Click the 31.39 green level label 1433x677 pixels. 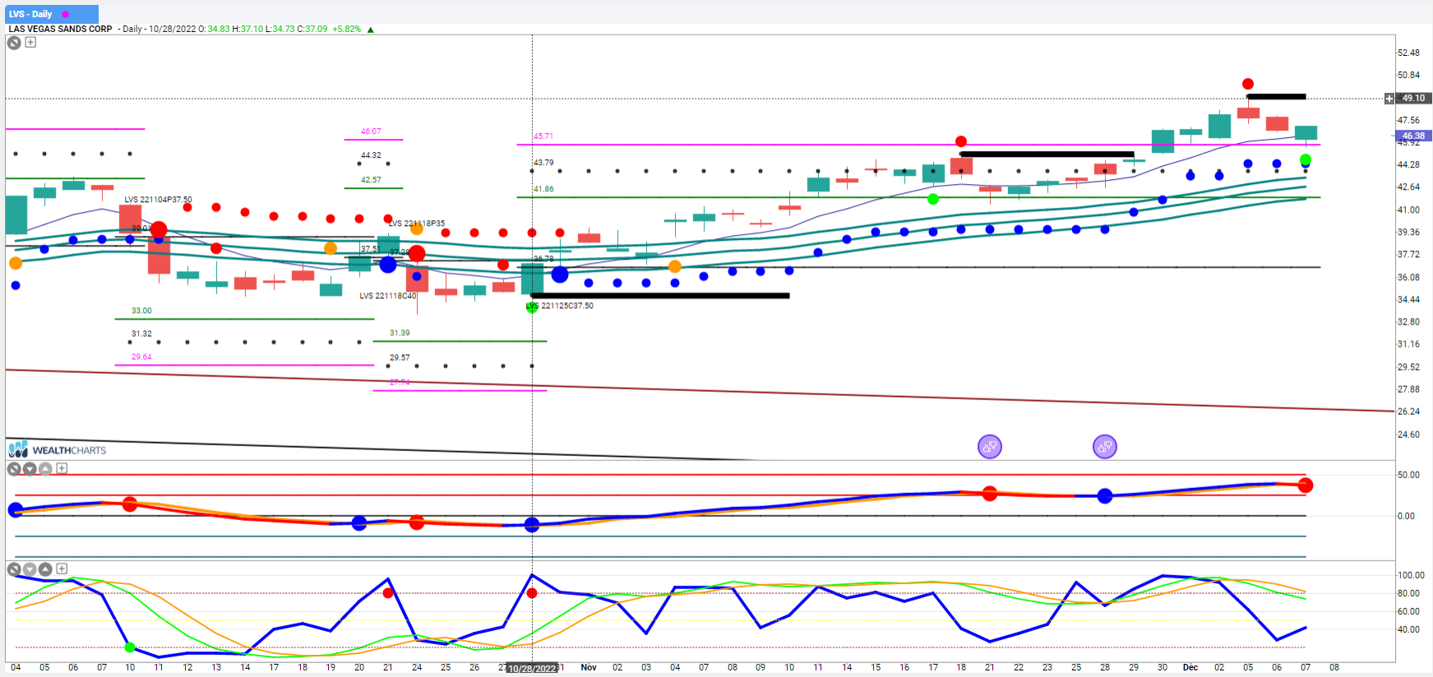[400, 333]
